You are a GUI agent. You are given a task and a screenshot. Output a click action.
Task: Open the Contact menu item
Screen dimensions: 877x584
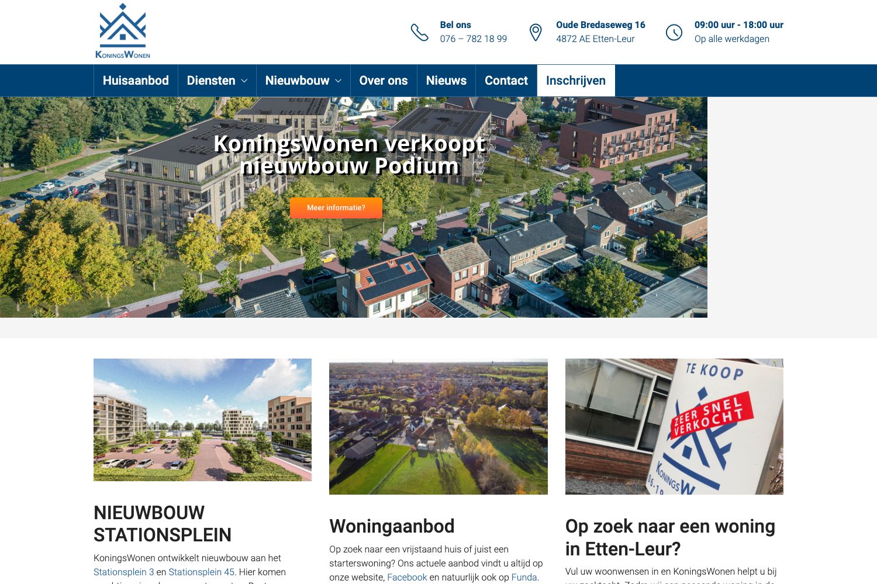pos(506,81)
